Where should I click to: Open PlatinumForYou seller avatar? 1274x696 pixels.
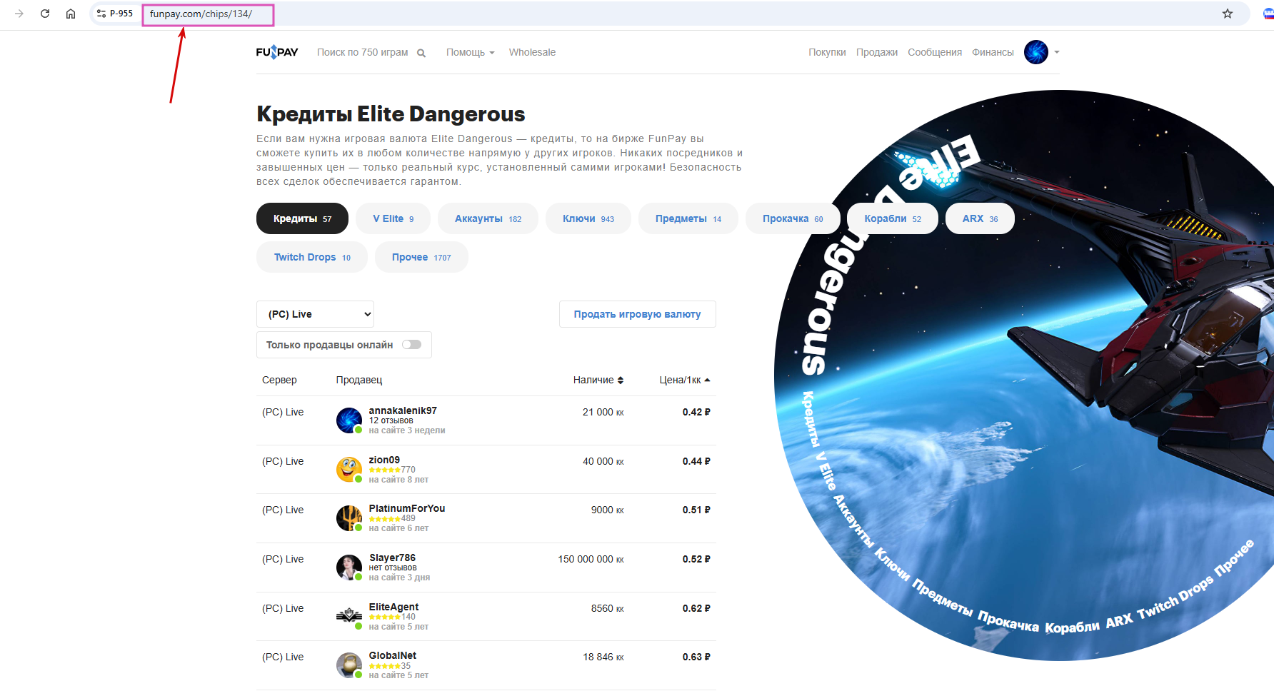pyautogui.click(x=349, y=518)
